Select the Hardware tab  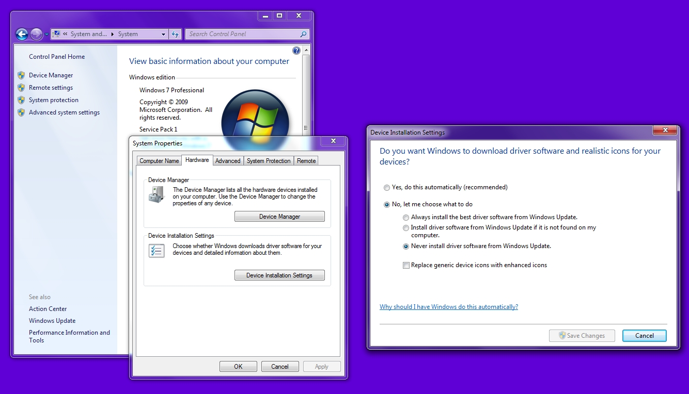coord(197,160)
